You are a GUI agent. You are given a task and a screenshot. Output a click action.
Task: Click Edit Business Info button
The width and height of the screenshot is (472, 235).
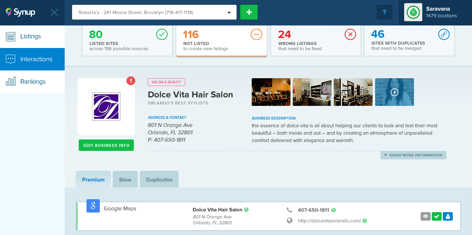click(106, 145)
